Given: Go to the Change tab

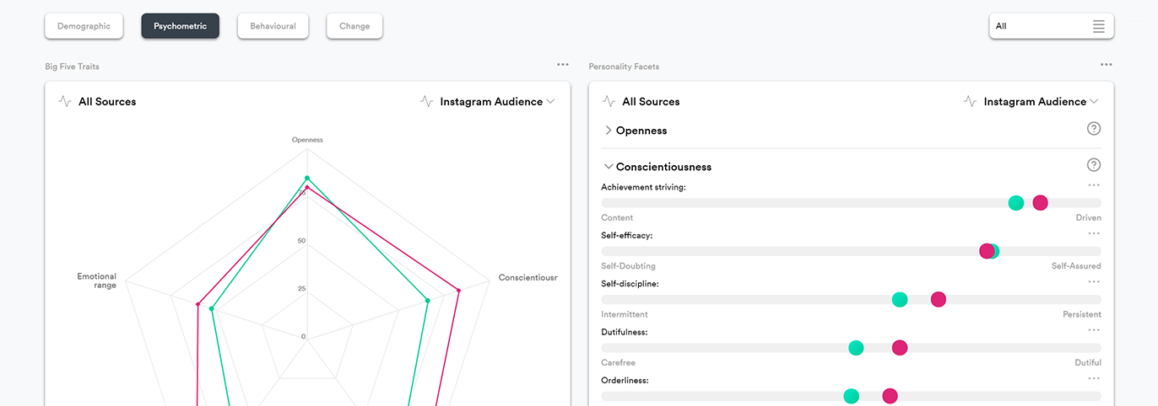Looking at the screenshot, I should coord(354,26).
